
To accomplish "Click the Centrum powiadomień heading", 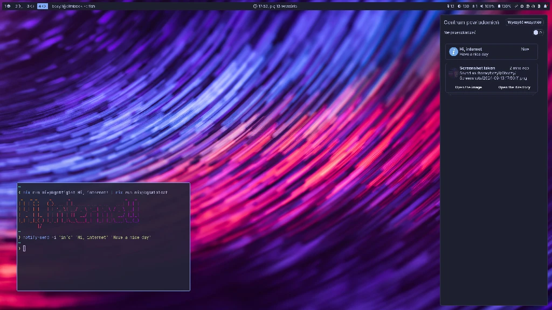I will [x=471, y=22].
